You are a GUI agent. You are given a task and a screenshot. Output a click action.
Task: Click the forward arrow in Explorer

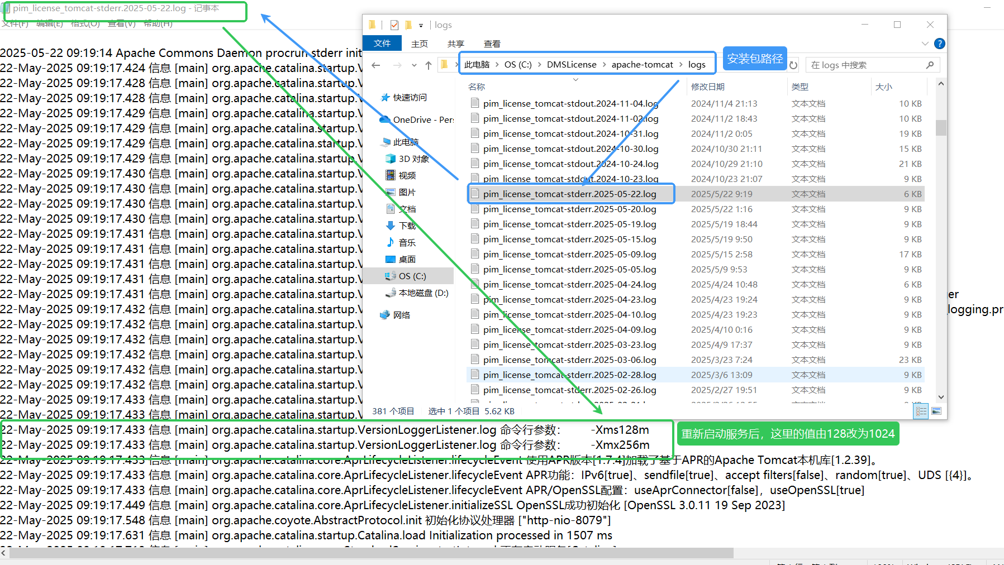tap(397, 65)
